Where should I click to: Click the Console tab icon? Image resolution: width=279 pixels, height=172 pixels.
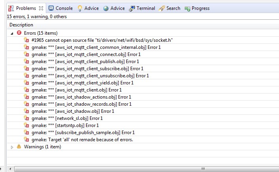tap(51, 8)
